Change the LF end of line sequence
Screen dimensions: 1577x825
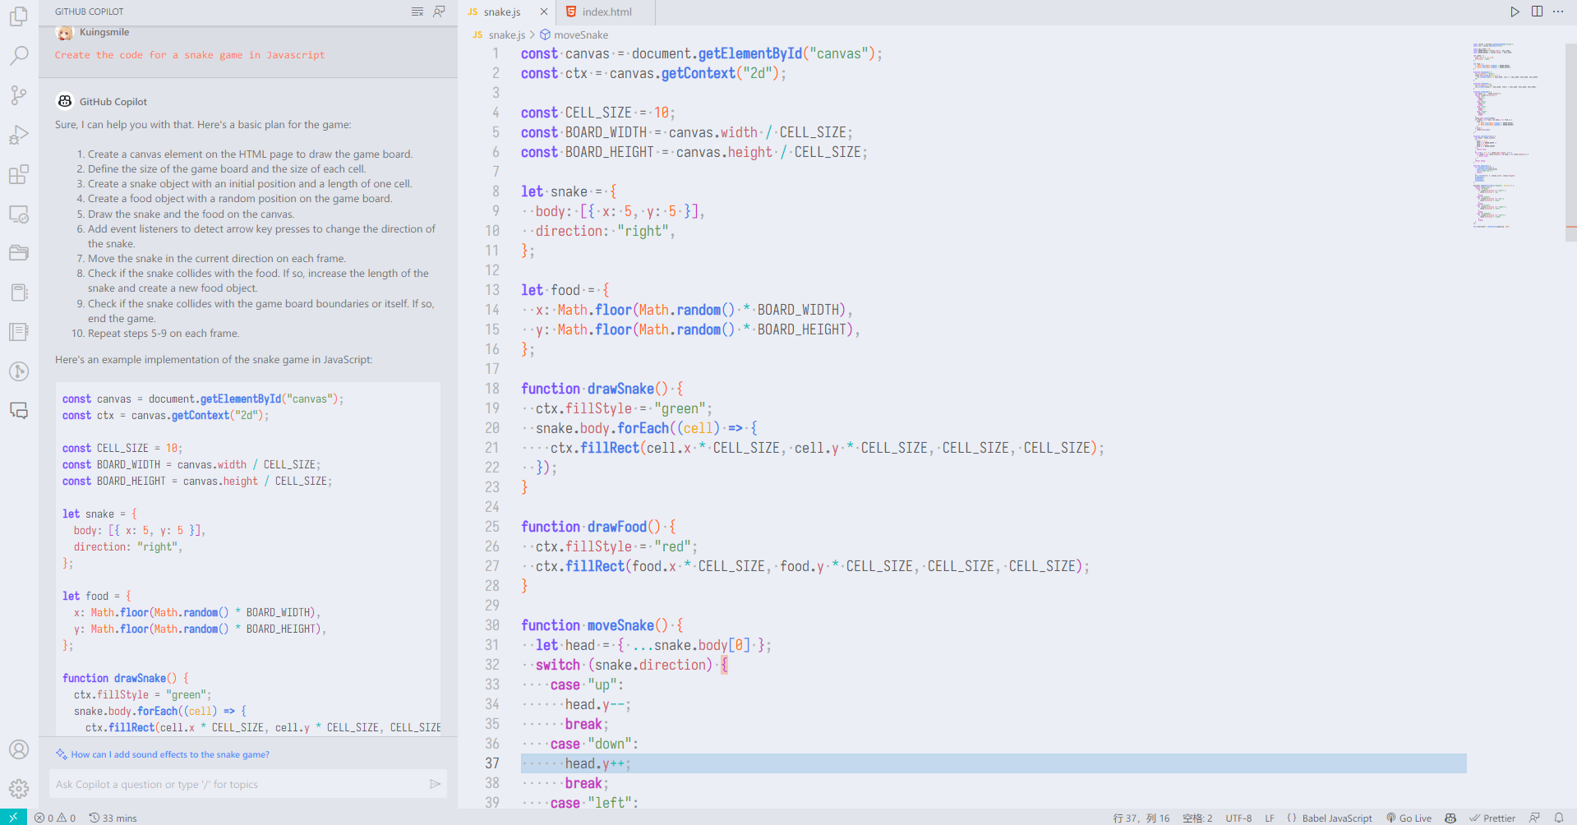click(x=1270, y=818)
